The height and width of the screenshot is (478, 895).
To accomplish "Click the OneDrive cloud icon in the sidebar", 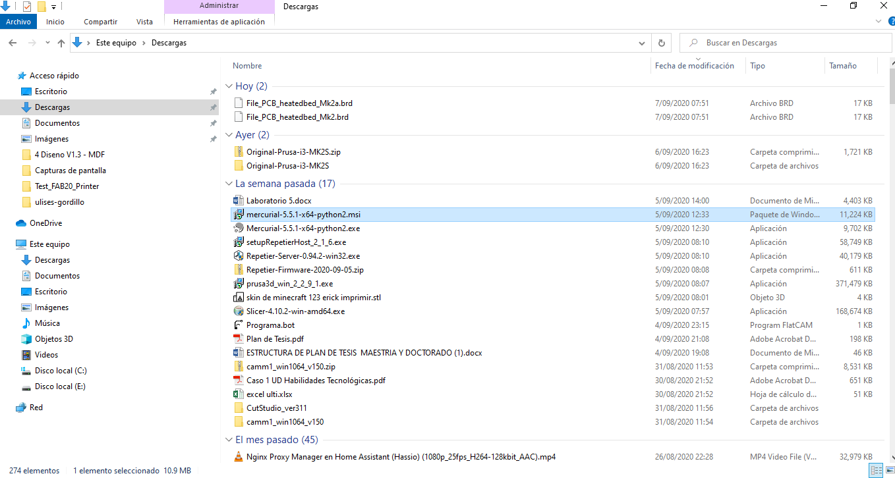I will coord(21,223).
